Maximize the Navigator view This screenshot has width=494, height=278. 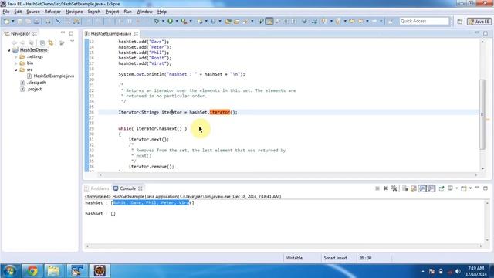click(71, 33)
